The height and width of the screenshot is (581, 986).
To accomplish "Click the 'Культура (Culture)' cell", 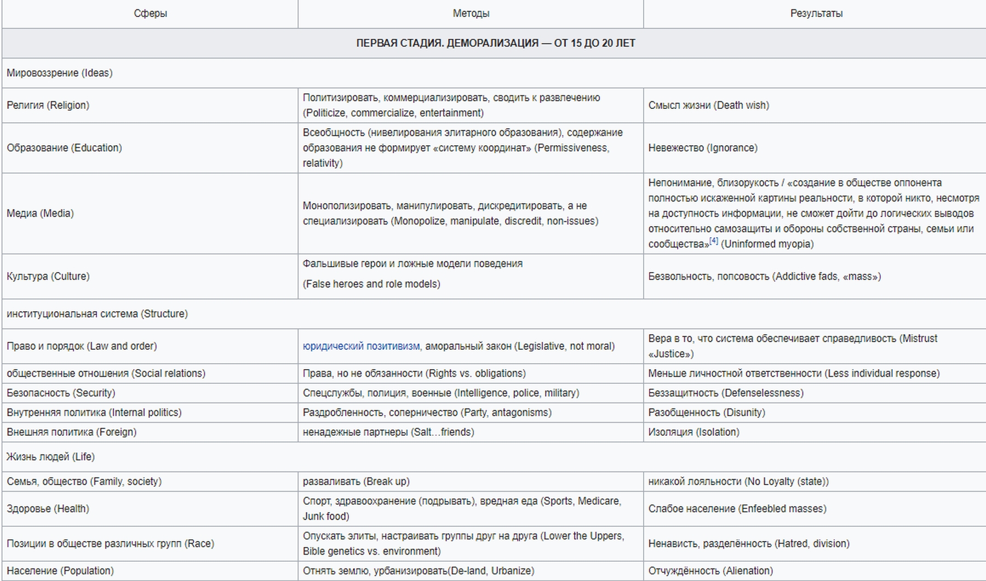I will click(x=48, y=276).
